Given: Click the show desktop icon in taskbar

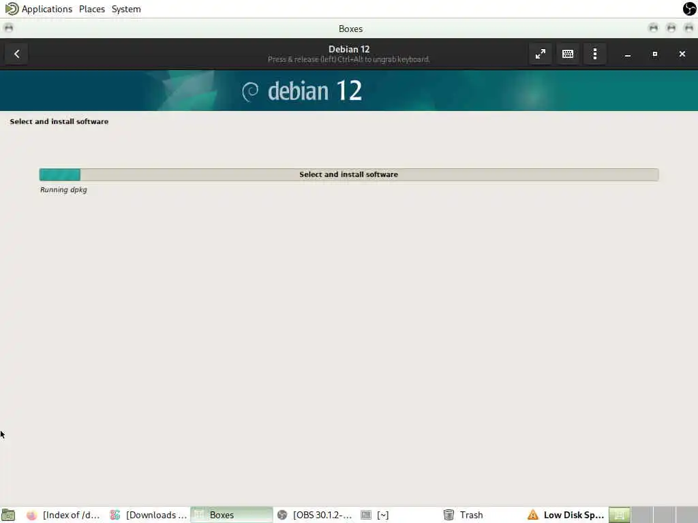Looking at the screenshot, I should click(8, 515).
